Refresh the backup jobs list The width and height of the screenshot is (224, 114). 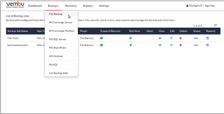(215, 25)
